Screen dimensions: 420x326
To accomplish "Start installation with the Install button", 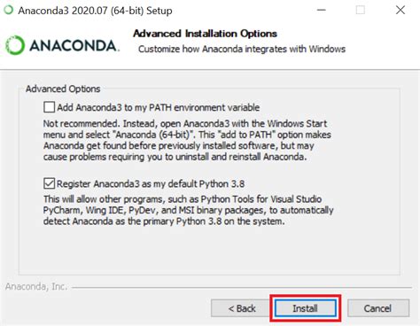I will [x=305, y=308].
